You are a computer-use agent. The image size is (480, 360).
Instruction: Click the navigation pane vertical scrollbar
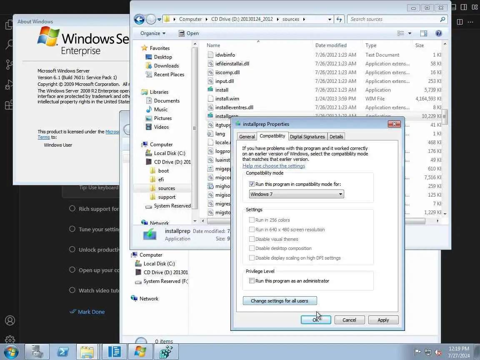pyautogui.click(x=195, y=132)
